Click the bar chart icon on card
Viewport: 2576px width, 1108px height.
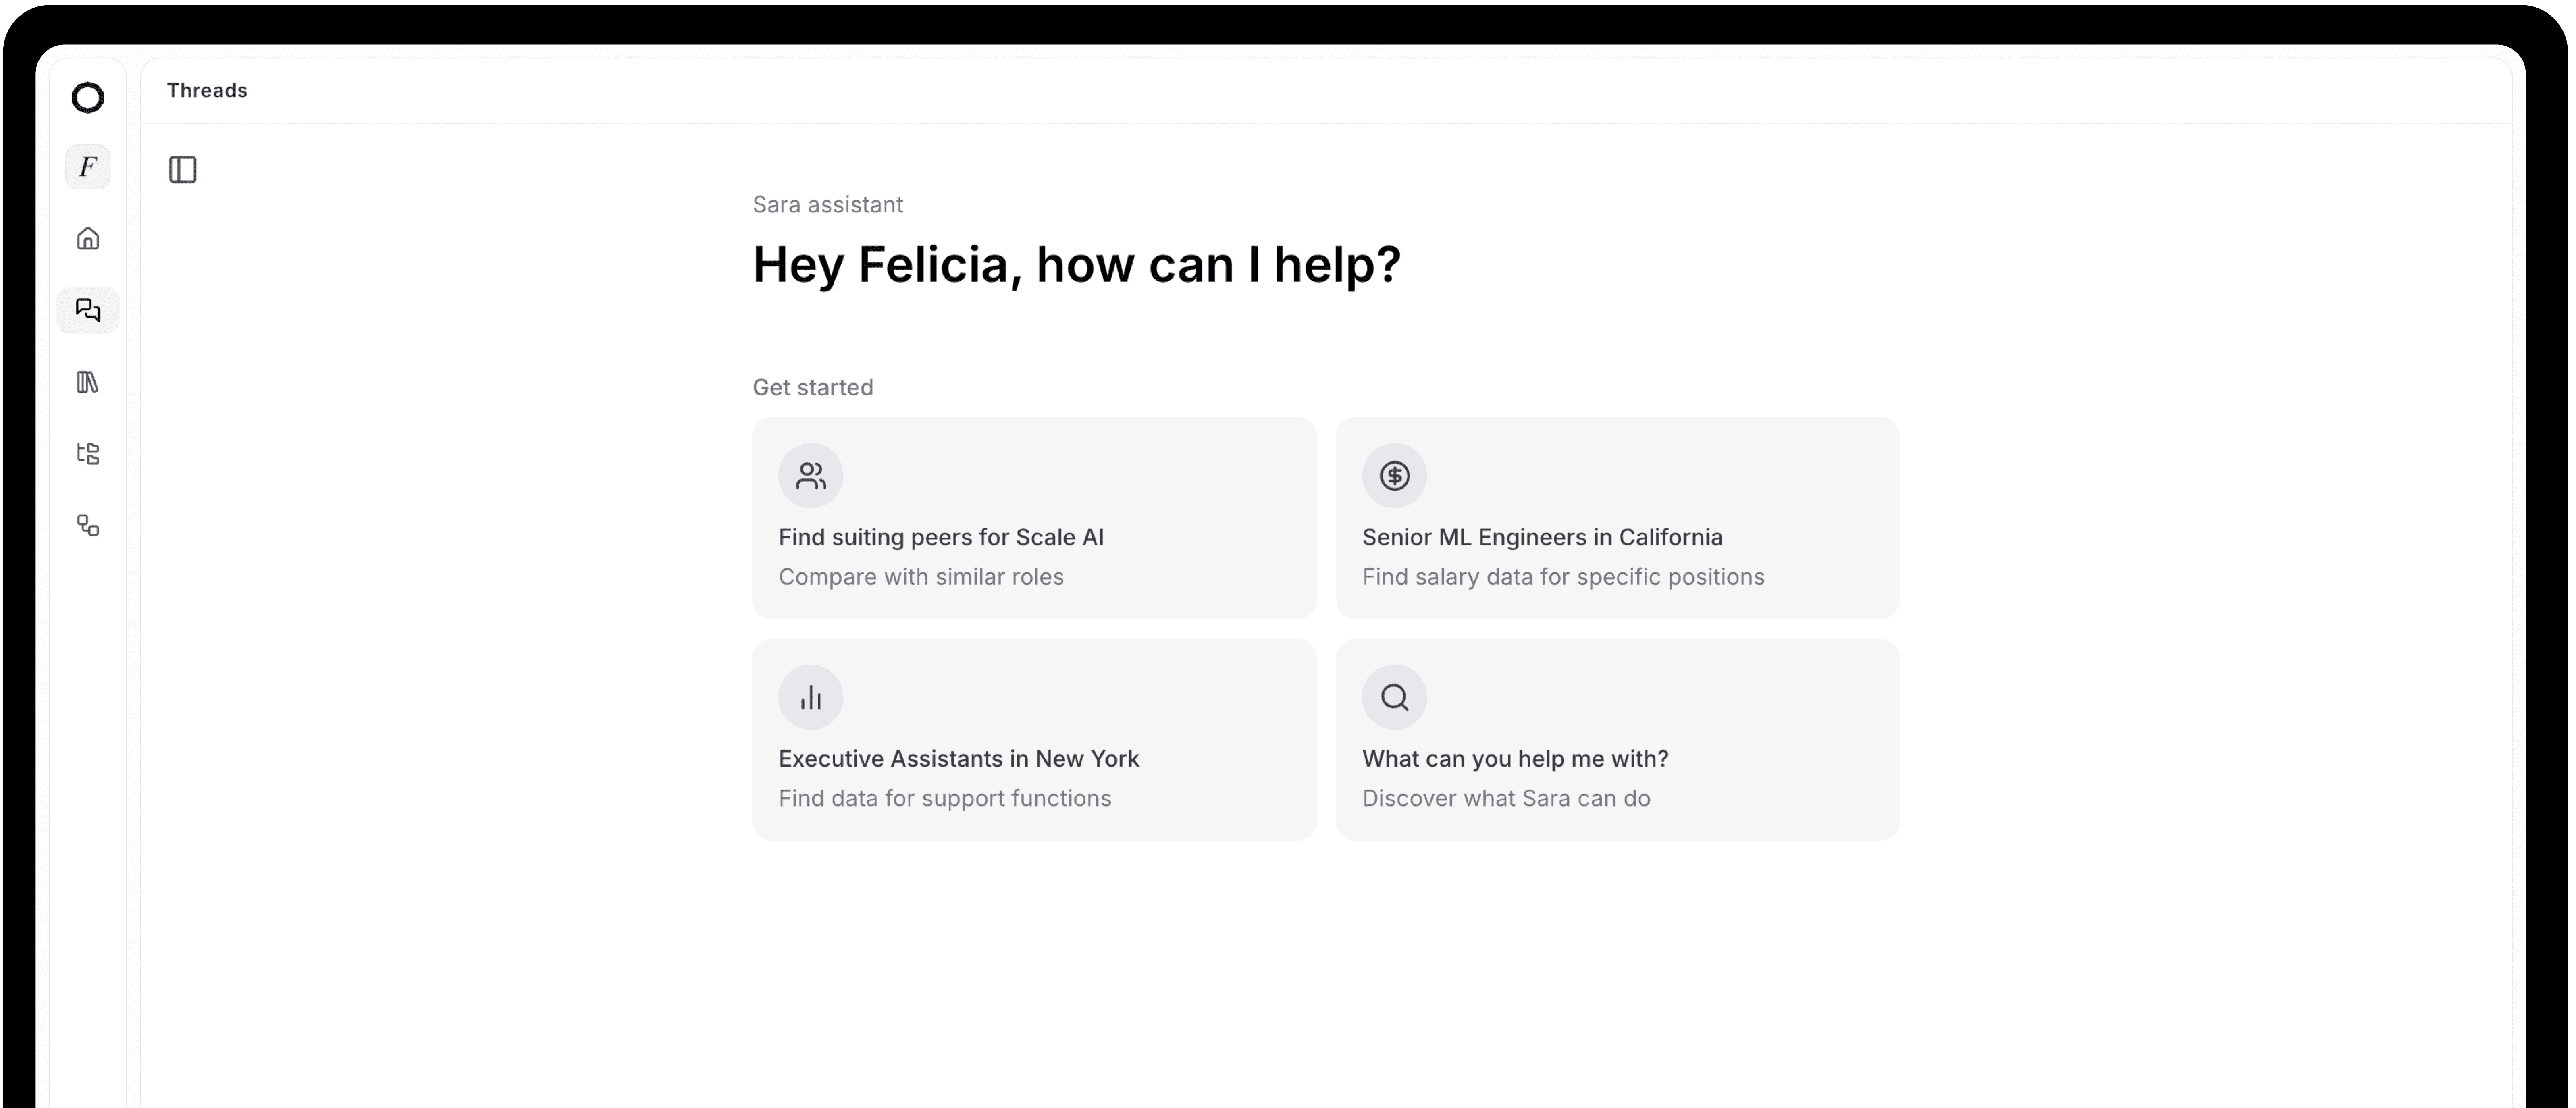pos(811,697)
